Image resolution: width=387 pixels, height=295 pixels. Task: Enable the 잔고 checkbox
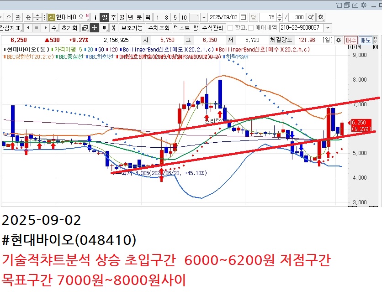[230, 28]
